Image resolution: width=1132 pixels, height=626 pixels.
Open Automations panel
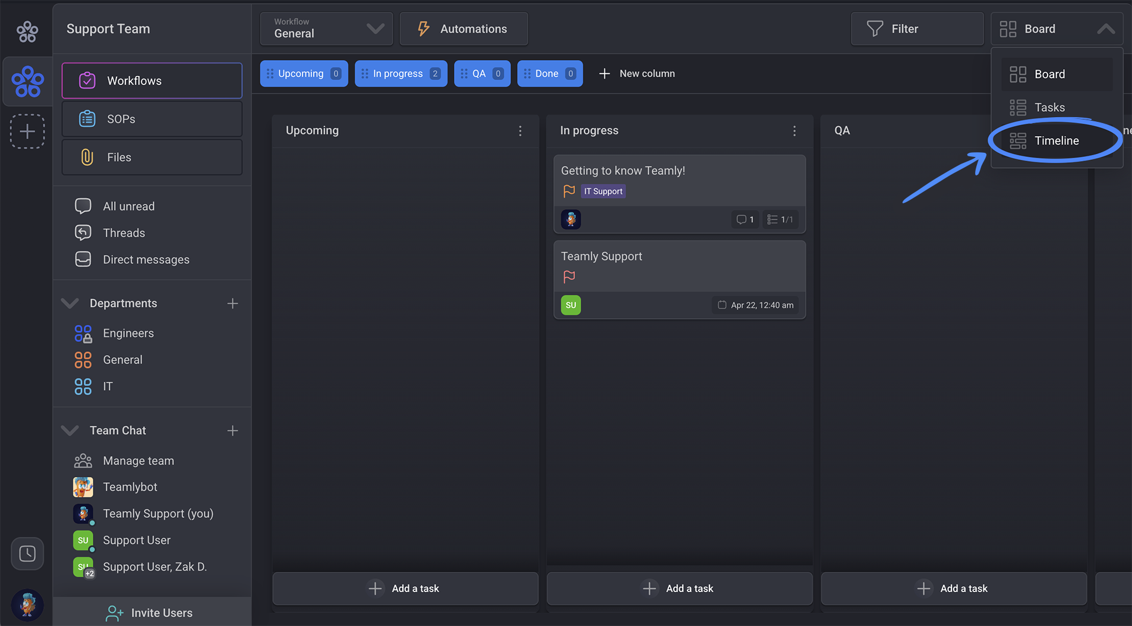[x=463, y=29]
